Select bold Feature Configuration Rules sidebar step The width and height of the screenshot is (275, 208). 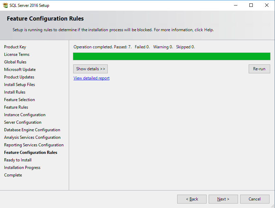31,152
